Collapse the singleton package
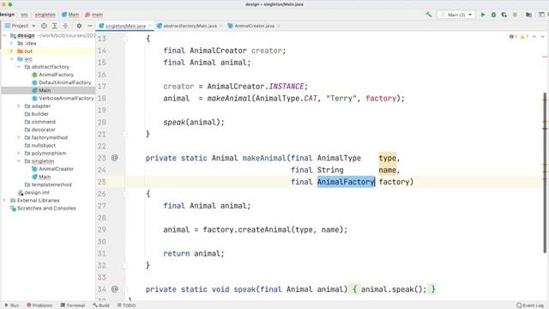The image size is (549, 309). [x=19, y=161]
